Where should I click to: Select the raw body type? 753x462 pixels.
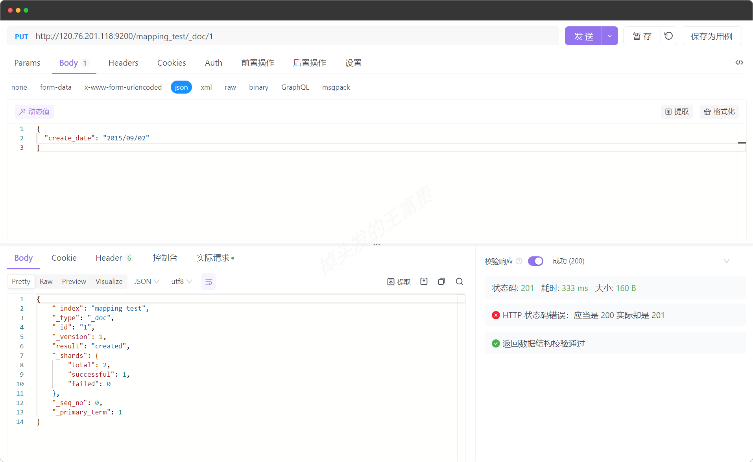tap(231, 87)
